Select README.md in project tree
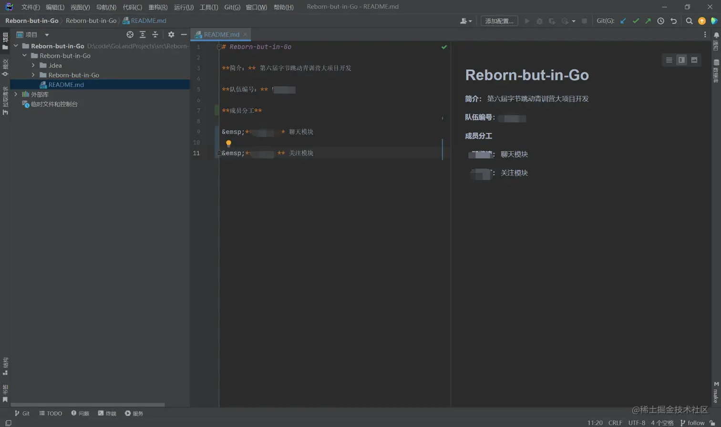This screenshot has height=427, width=721. point(100,85)
